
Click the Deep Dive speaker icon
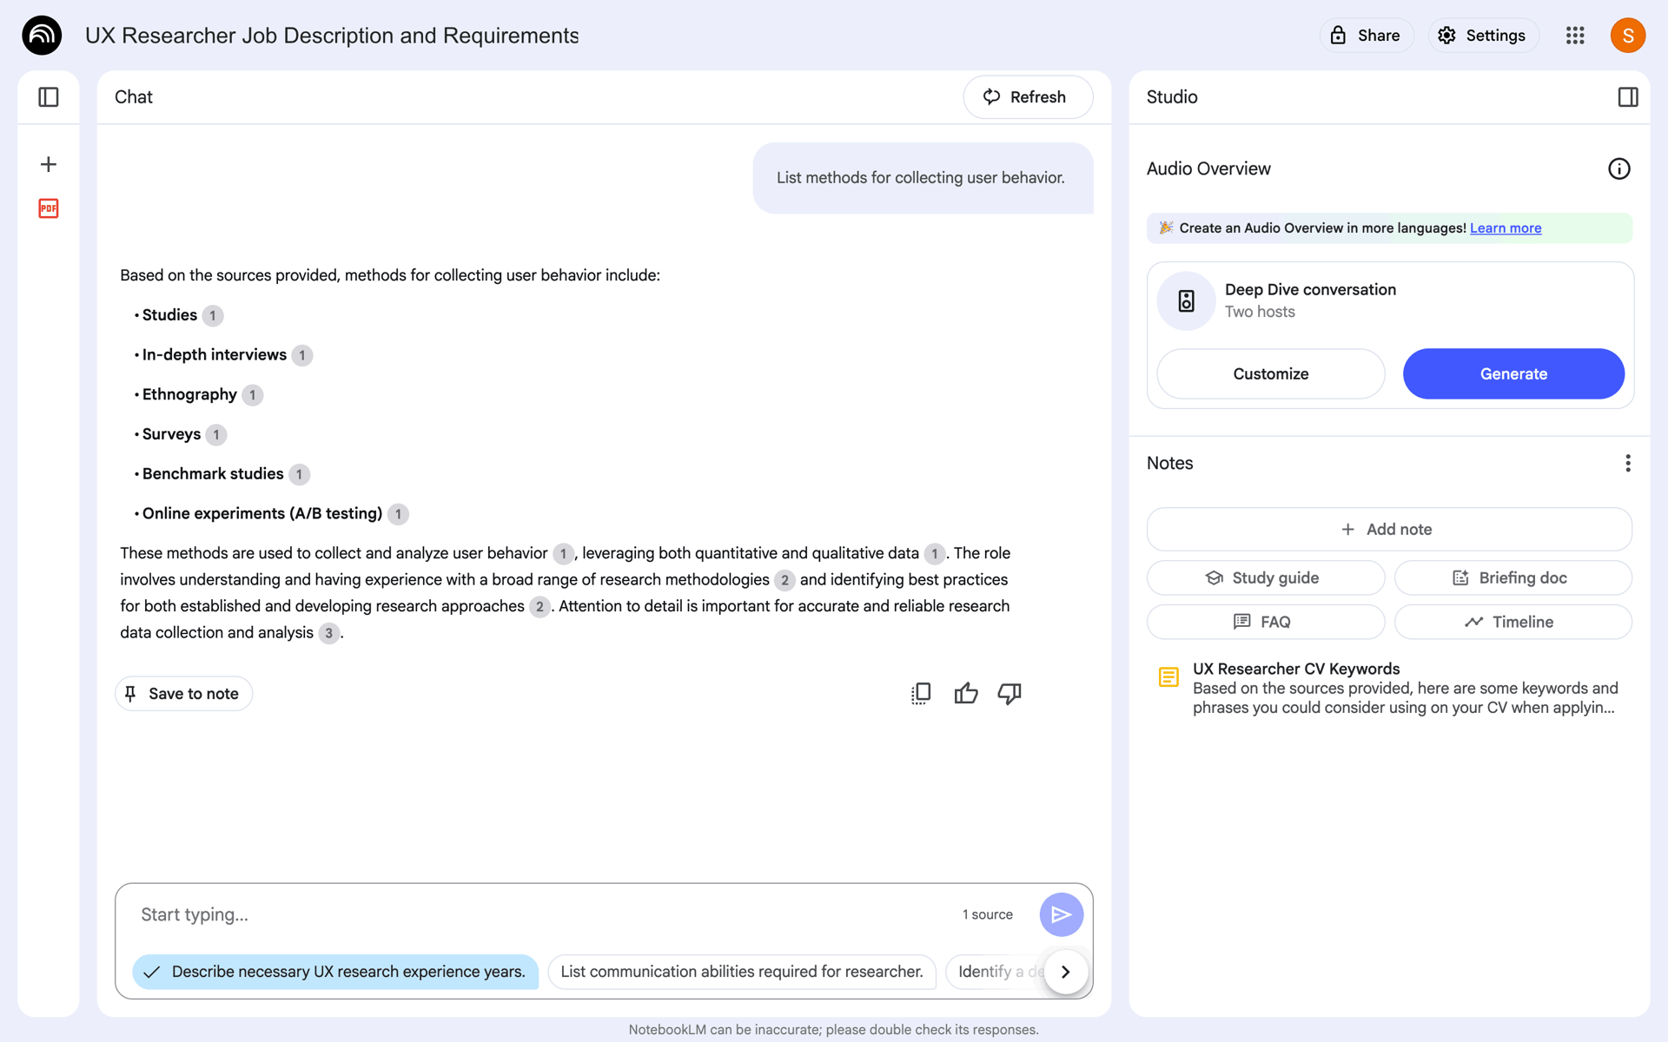1186,301
